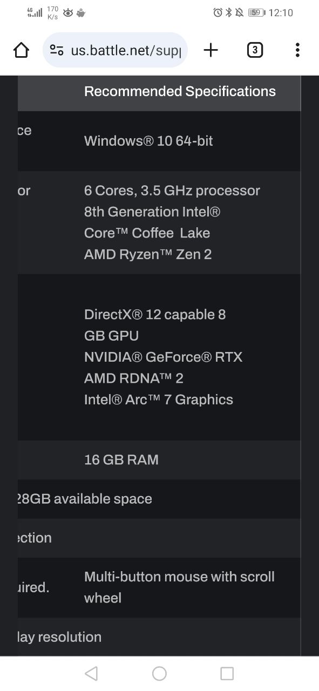Tap the 4G signal strength indicator
This screenshot has width=319, height=691.
click(x=35, y=12)
